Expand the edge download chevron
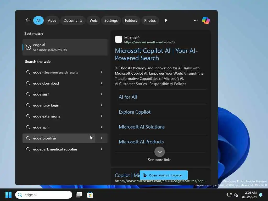This screenshot has width=268, height=201. coord(101,83)
